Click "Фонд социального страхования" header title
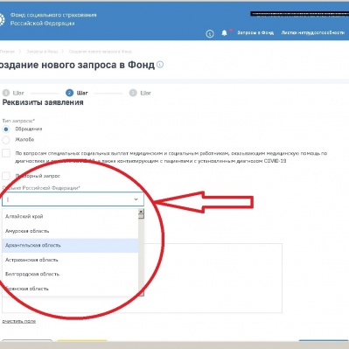349x349 pixels. coord(53,15)
